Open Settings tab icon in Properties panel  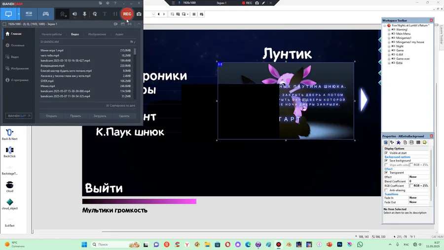point(386,143)
